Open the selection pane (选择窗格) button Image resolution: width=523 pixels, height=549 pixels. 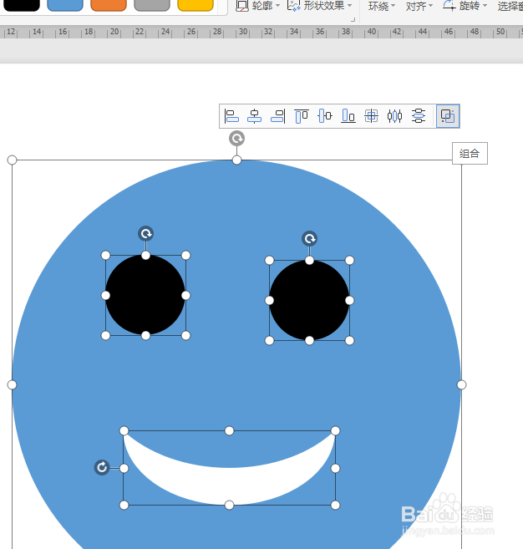[x=510, y=6]
